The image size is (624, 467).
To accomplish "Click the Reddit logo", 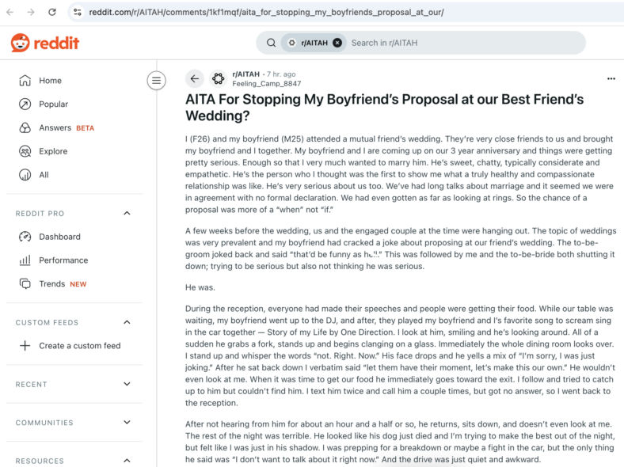I will tap(45, 43).
